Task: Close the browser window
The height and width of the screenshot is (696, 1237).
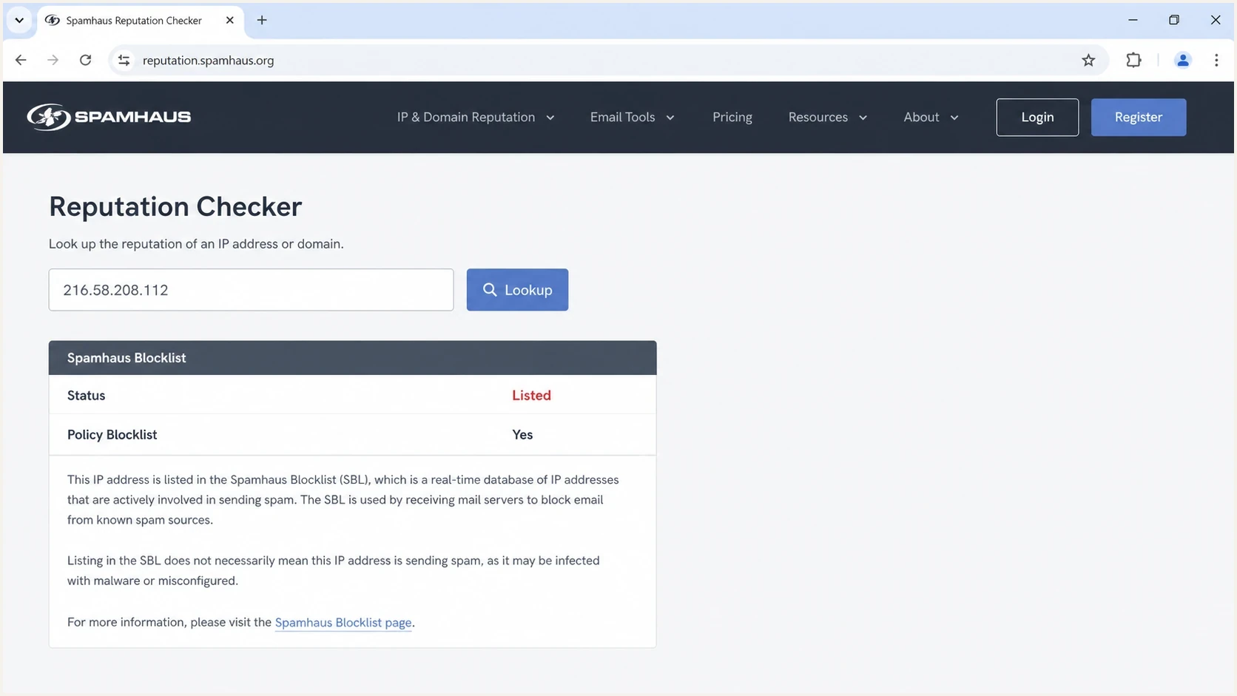Action: point(1216,20)
